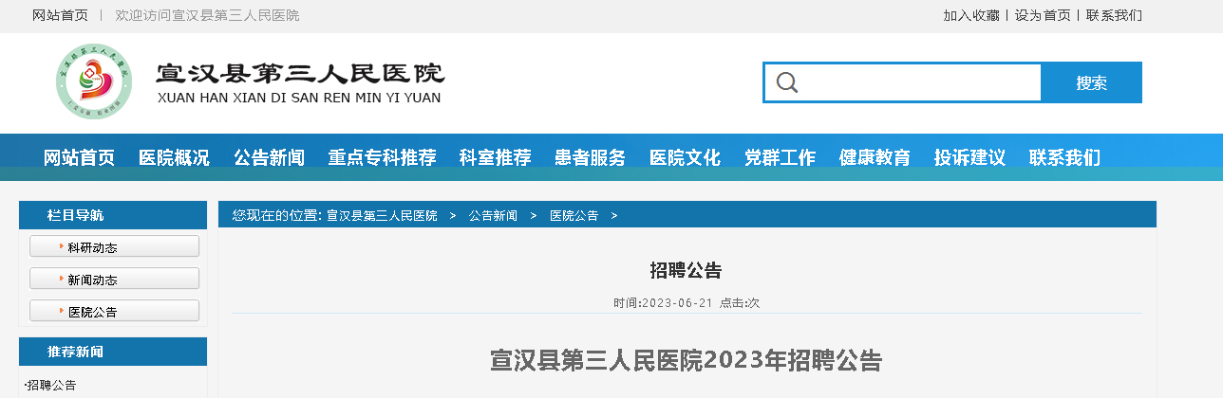Select 新闻动态 in sidebar column navigation
This screenshot has width=1223, height=398.
pyautogui.click(x=114, y=279)
